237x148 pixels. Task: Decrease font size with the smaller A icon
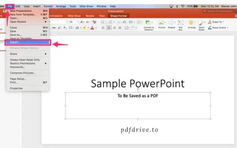coord(88,22)
